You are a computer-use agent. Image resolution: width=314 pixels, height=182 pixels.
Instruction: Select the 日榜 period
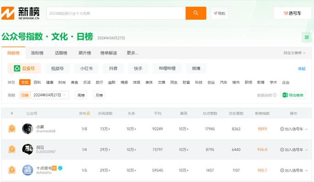coord(25,95)
